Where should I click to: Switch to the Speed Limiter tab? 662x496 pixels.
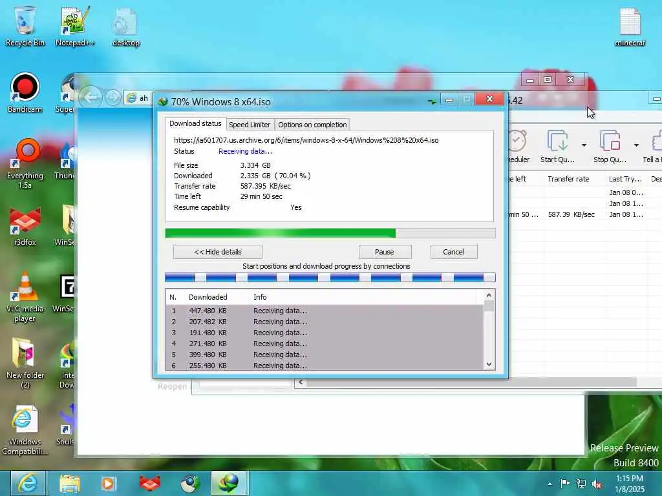pos(250,125)
